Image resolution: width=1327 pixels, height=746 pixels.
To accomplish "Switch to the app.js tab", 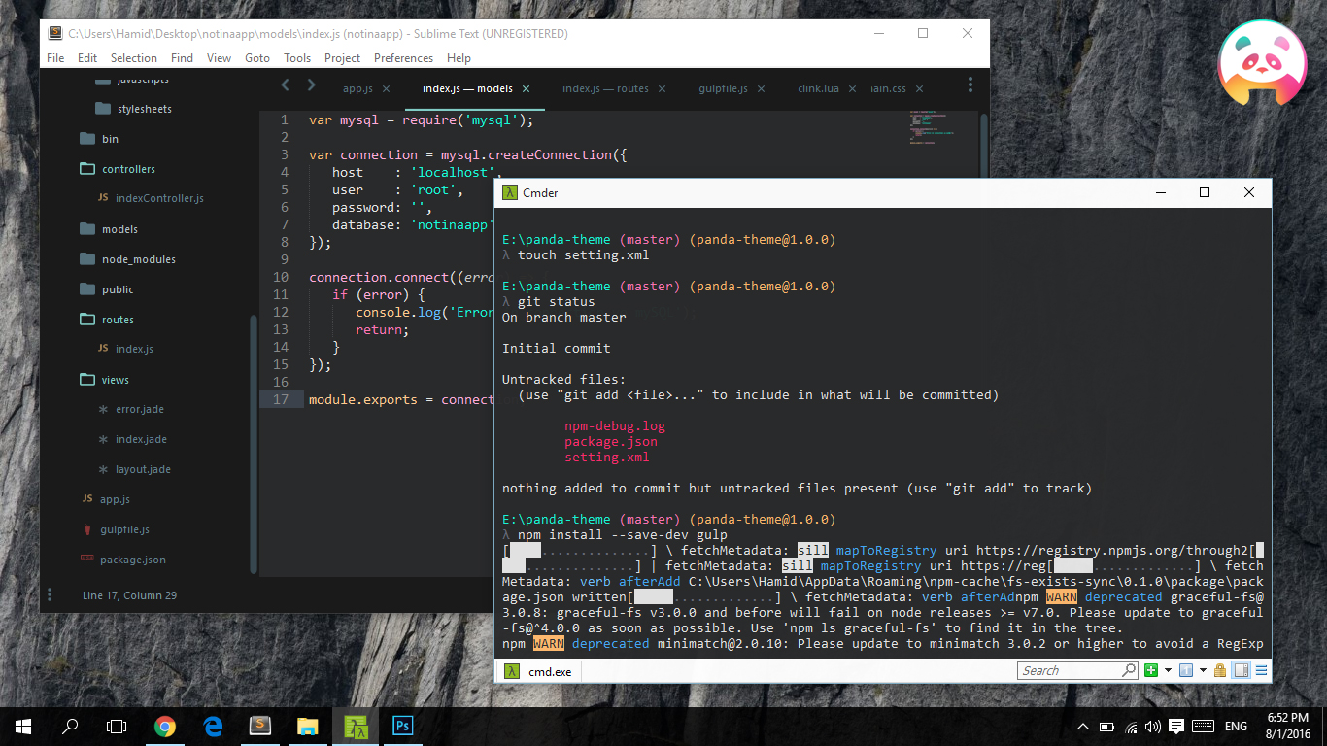I will 357,88.
